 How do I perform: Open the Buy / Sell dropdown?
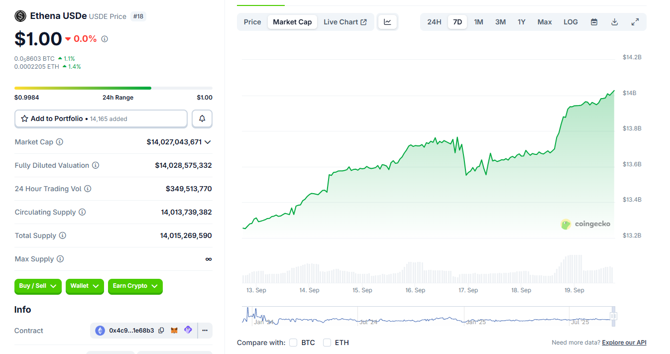coord(38,286)
